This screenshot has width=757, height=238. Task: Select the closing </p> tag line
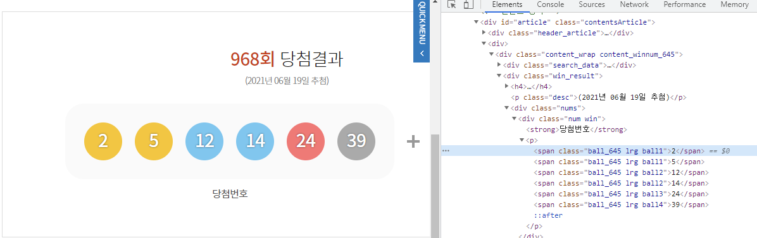click(534, 227)
